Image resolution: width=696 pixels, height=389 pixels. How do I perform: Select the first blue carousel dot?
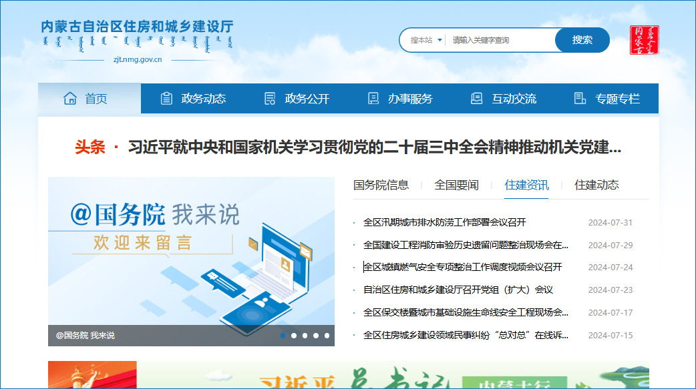[x=283, y=336]
